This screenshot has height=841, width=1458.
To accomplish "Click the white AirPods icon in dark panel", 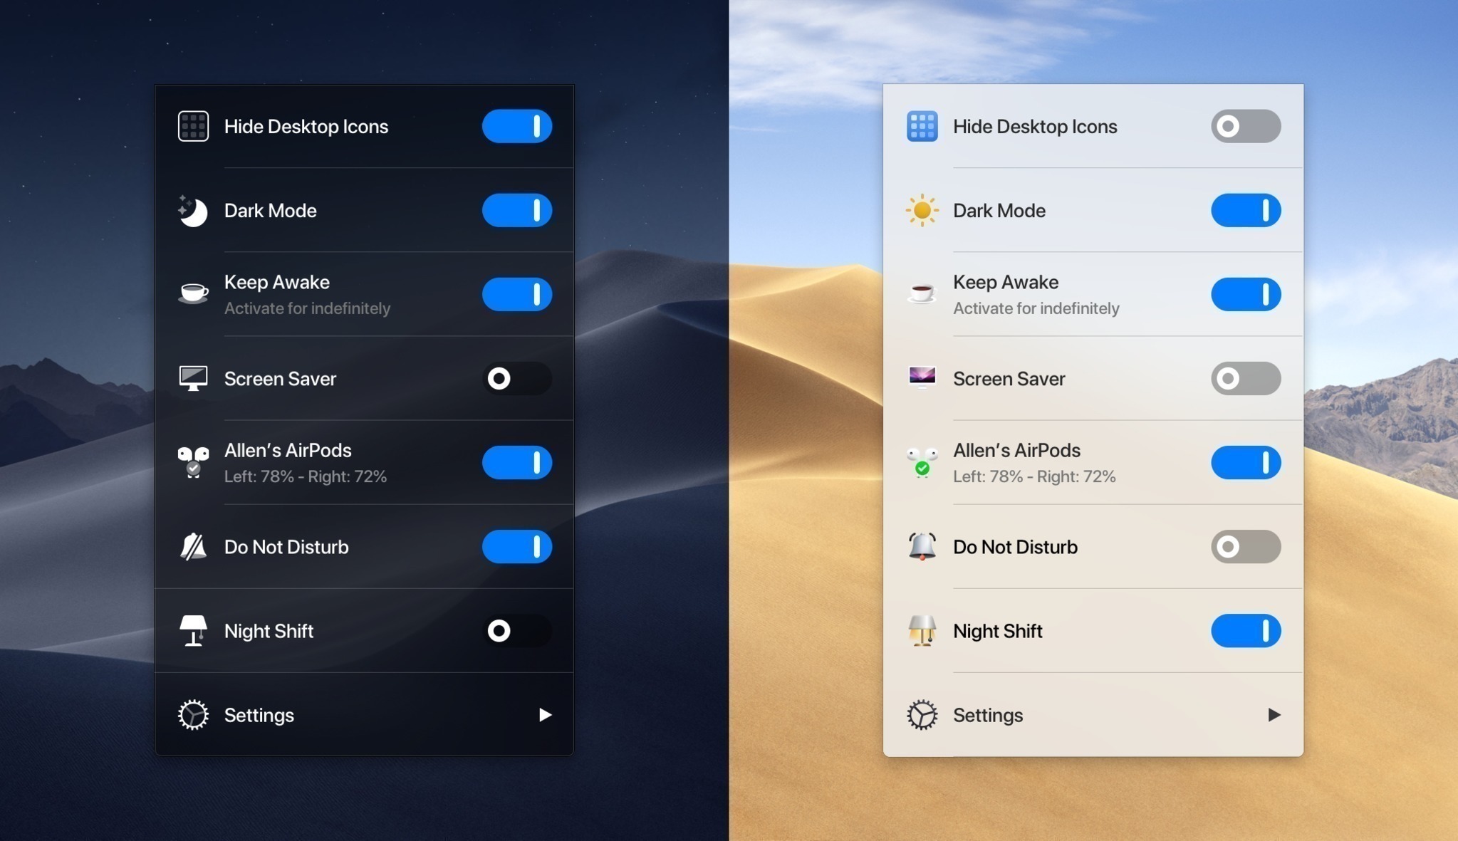I will 192,462.
